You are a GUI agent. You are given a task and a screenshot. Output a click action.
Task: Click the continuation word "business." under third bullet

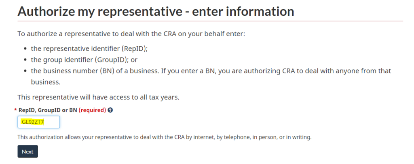coord(46,82)
